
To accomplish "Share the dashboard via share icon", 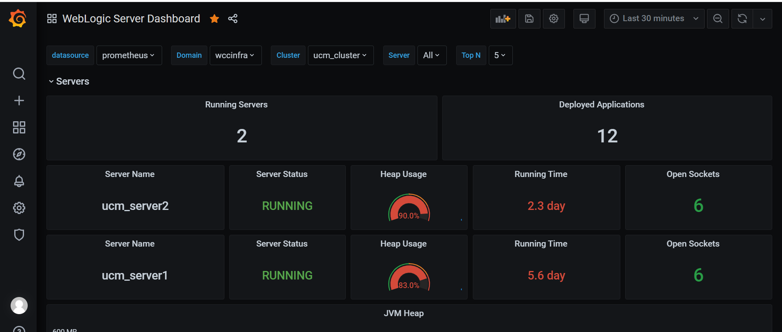I will [x=233, y=19].
